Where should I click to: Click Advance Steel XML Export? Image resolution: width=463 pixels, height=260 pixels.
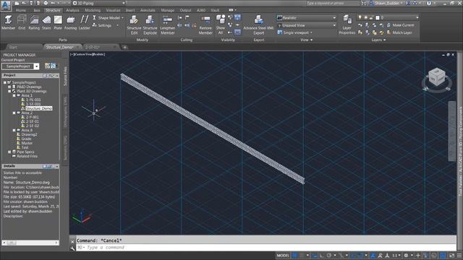coord(258,25)
